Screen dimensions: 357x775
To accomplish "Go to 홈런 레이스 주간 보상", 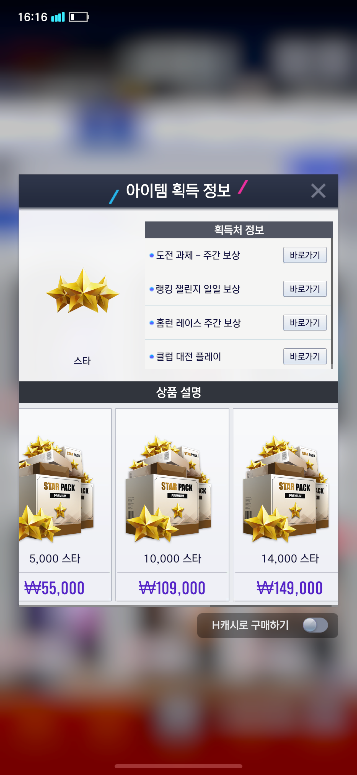I will point(305,323).
